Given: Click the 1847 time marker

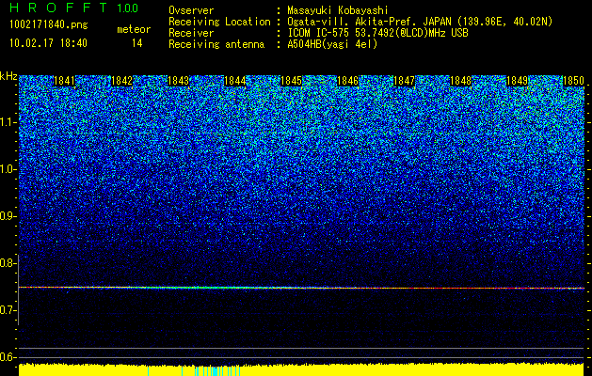Looking at the screenshot, I should (405, 81).
